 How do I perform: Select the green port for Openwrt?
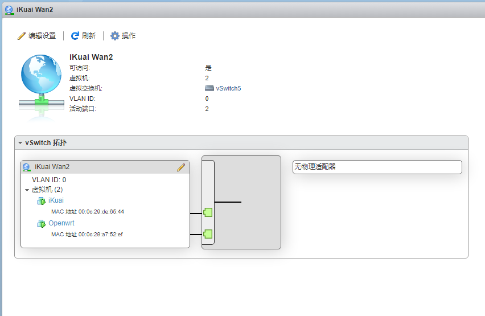pos(208,234)
